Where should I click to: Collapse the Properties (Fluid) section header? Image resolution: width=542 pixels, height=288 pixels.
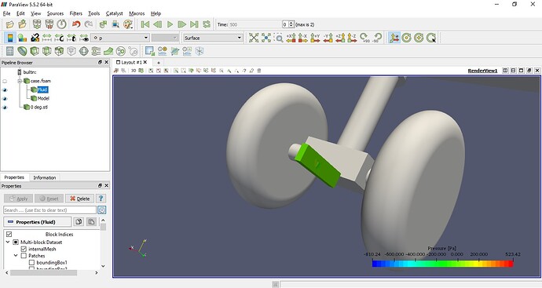38,222
